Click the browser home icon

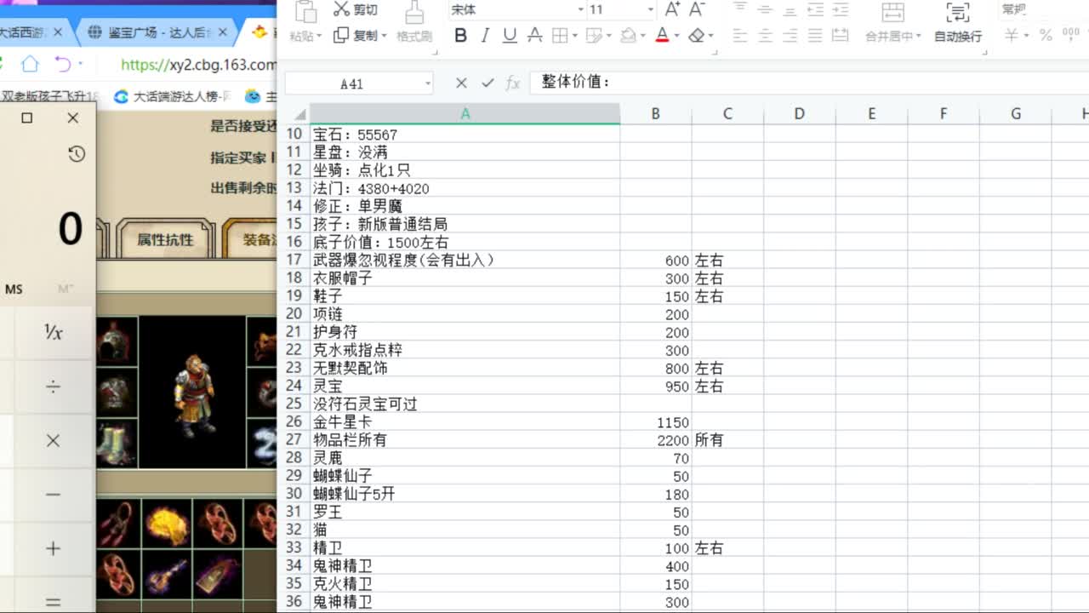click(30, 64)
